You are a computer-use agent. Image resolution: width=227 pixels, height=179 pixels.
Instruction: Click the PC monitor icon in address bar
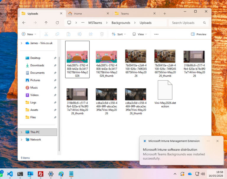[x=69, y=23]
